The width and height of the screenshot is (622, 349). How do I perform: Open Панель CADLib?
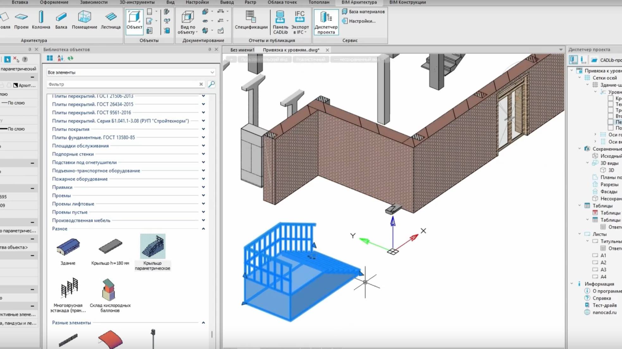pyautogui.click(x=280, y=22)
